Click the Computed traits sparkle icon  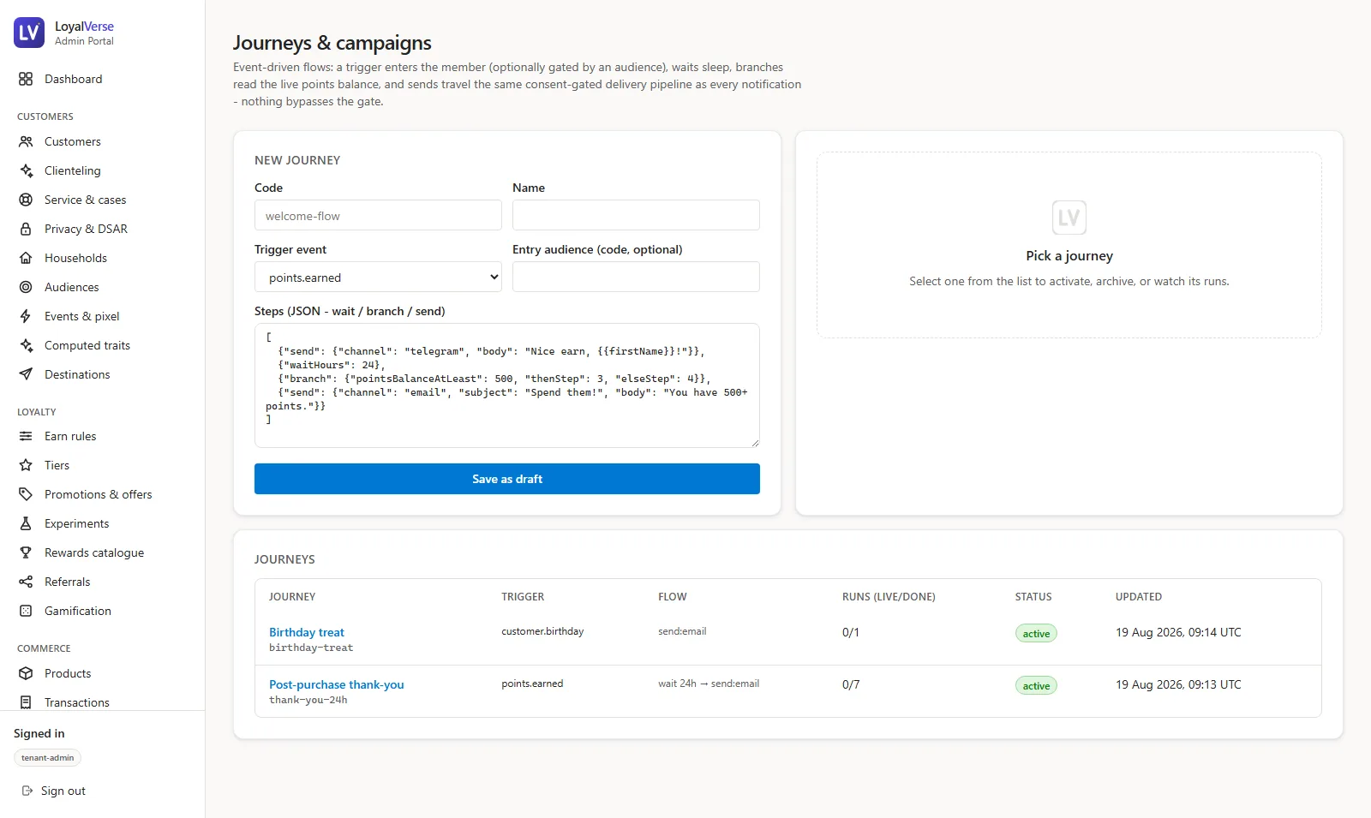point(26,345)
